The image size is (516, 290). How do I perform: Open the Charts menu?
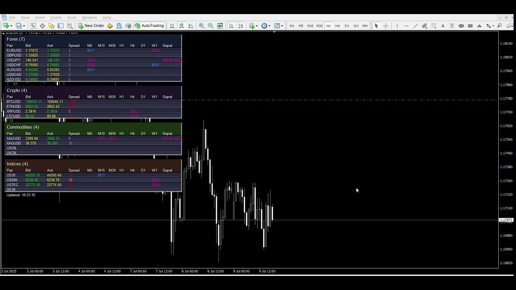click(56, 18)
